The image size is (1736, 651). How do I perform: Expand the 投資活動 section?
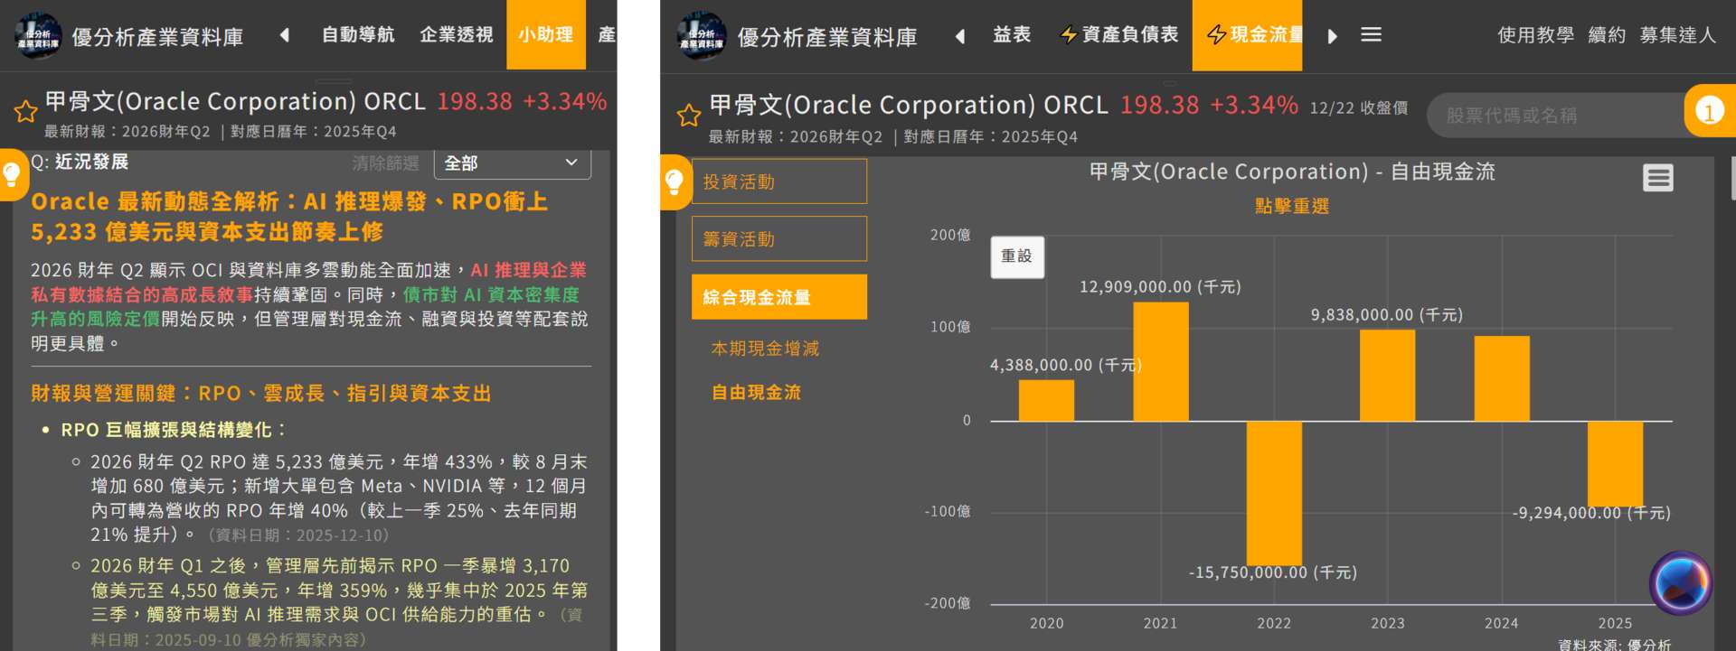(778, 181)
